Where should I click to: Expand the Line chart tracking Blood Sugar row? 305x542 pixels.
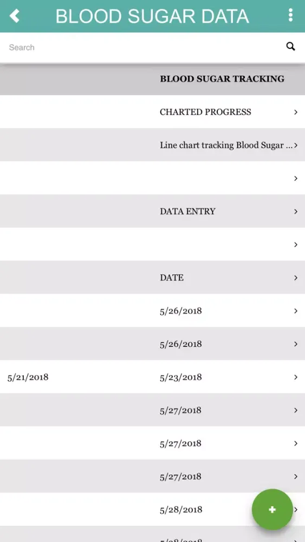tap(152, 145)
